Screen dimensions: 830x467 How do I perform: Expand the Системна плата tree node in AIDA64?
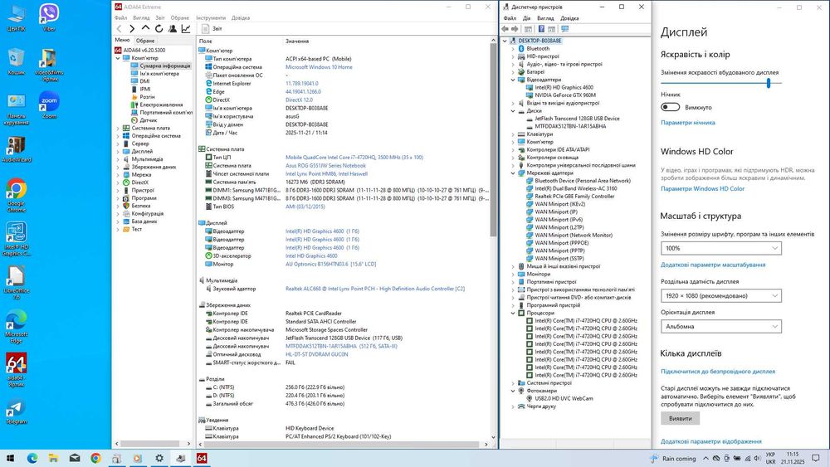pyautogui.click(x=118, y=128)
